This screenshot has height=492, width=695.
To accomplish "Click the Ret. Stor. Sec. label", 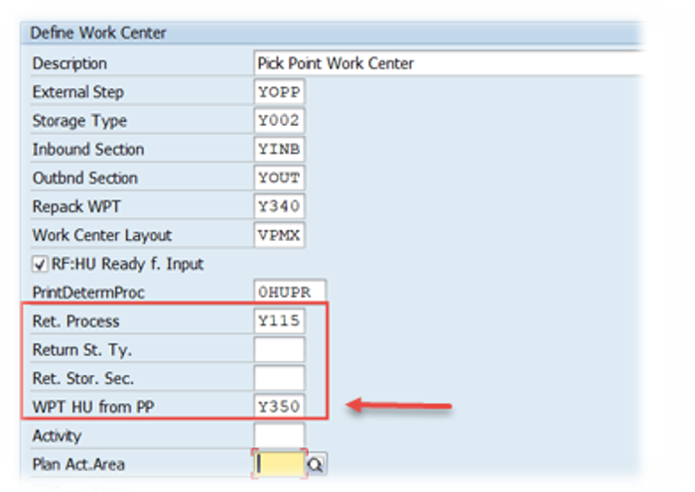I will coord(82,379).
